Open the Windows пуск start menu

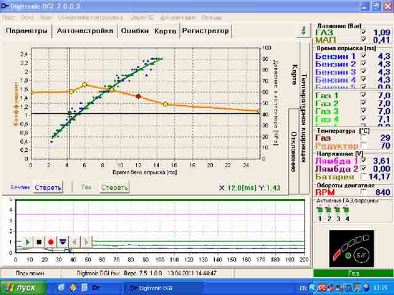tap(20, 287)
